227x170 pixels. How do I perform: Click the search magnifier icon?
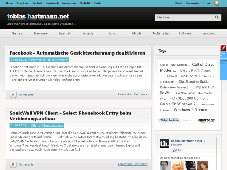pos(217,17)
